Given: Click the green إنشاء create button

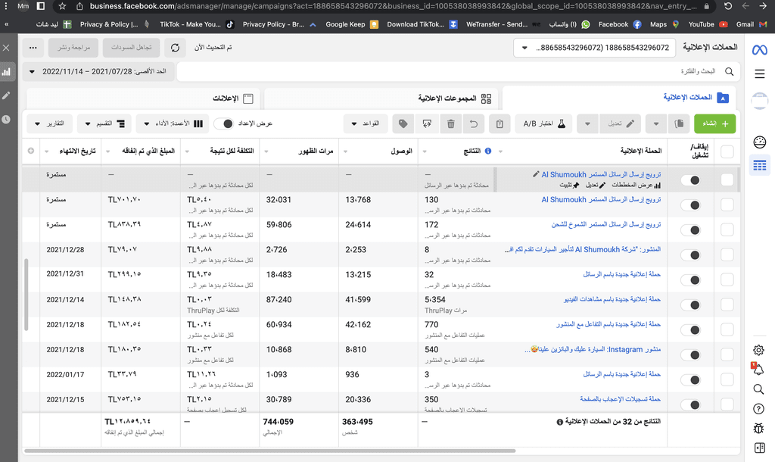Looking at the screenshot, I should pyautogui.click(x=714, y=123).
